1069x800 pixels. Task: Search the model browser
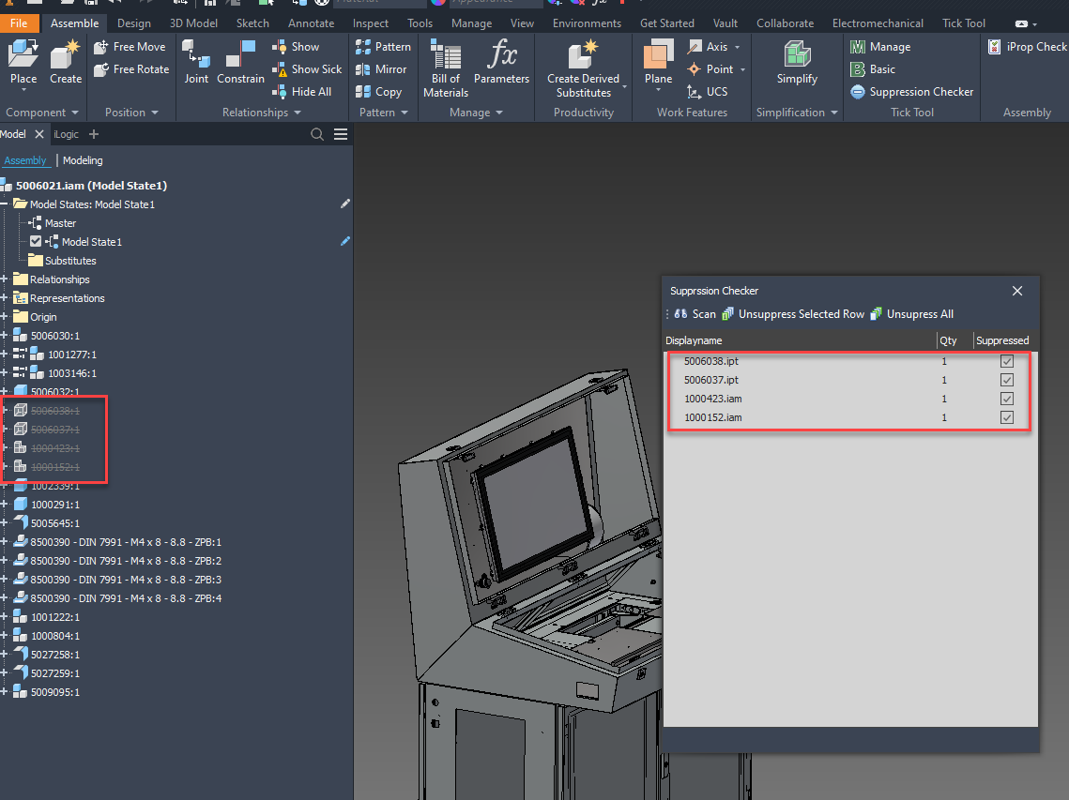point(317,134)
